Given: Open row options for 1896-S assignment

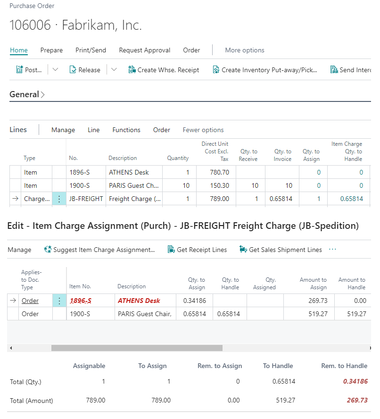Looking at the screenshot, I should point(59,301).
